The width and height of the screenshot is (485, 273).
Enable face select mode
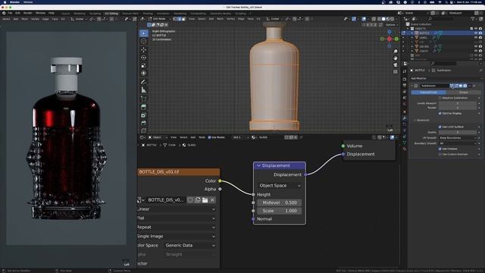point(183,19)
